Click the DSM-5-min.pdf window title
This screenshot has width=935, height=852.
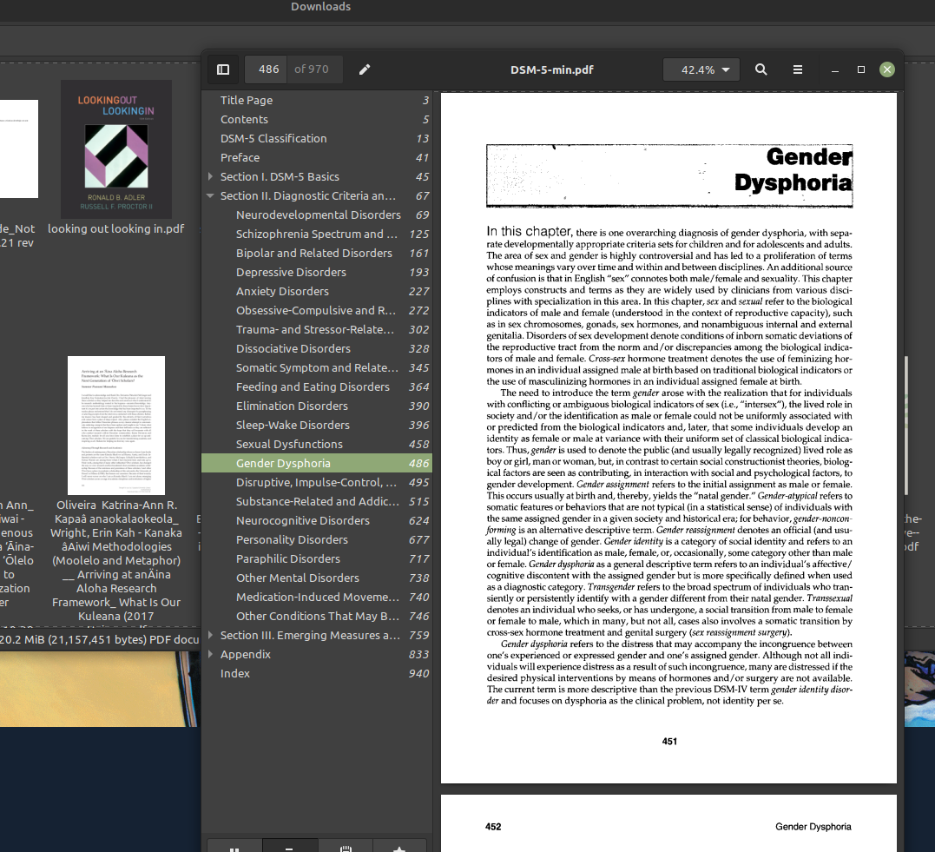[551, 69]
